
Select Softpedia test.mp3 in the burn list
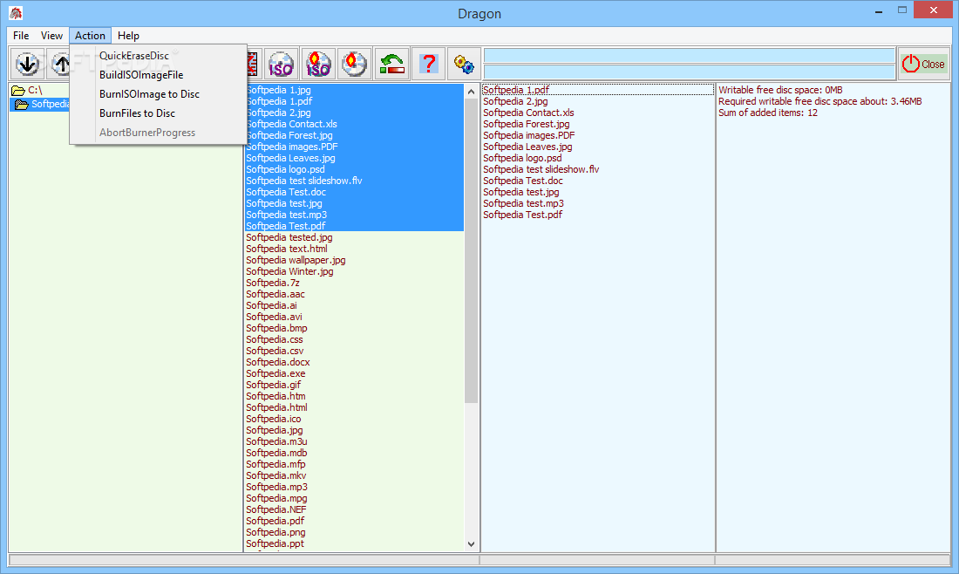[524, 203]
